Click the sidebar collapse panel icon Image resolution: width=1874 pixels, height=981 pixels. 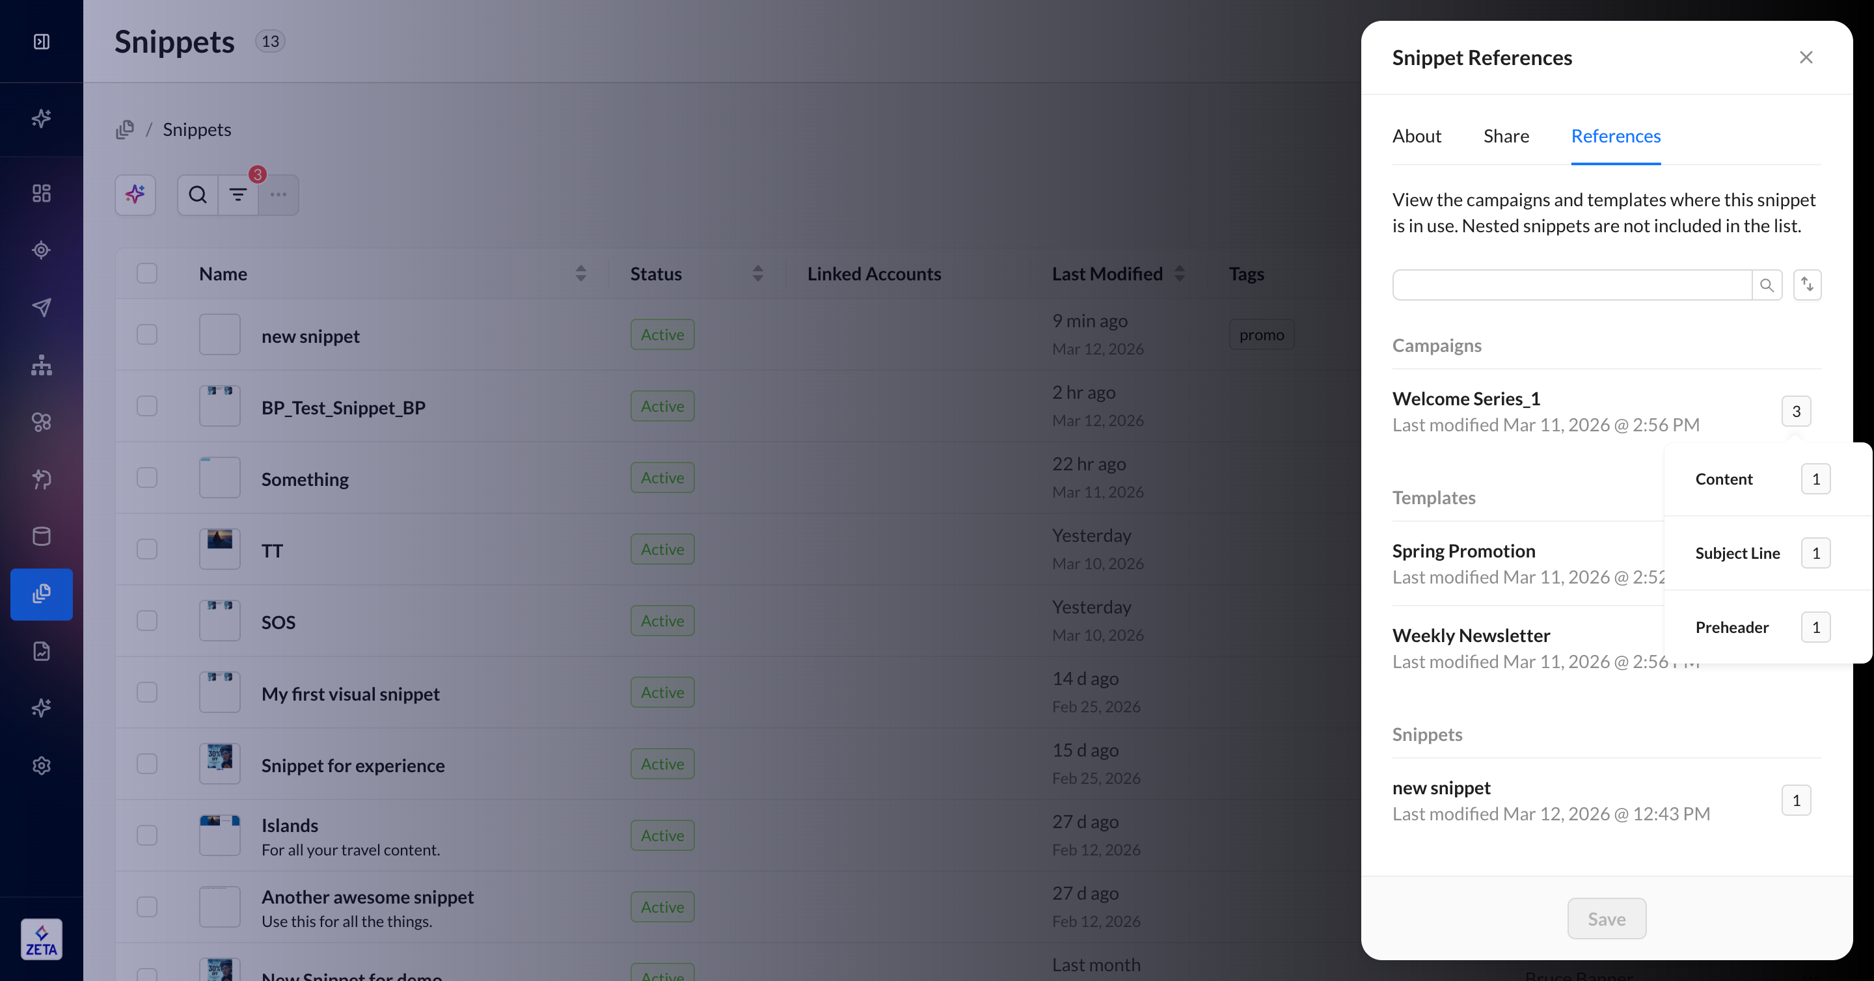click(x=42, y=42)
